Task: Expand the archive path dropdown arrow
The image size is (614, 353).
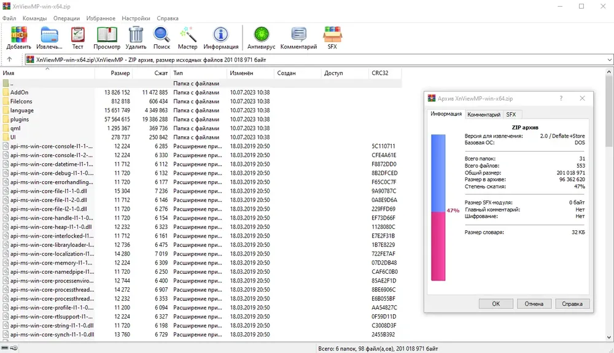Action: click(609, 60)
